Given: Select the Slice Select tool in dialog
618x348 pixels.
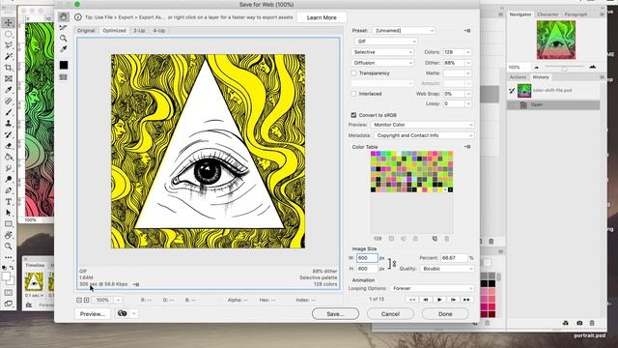Looking at the screenshot, I should point(64,27).
